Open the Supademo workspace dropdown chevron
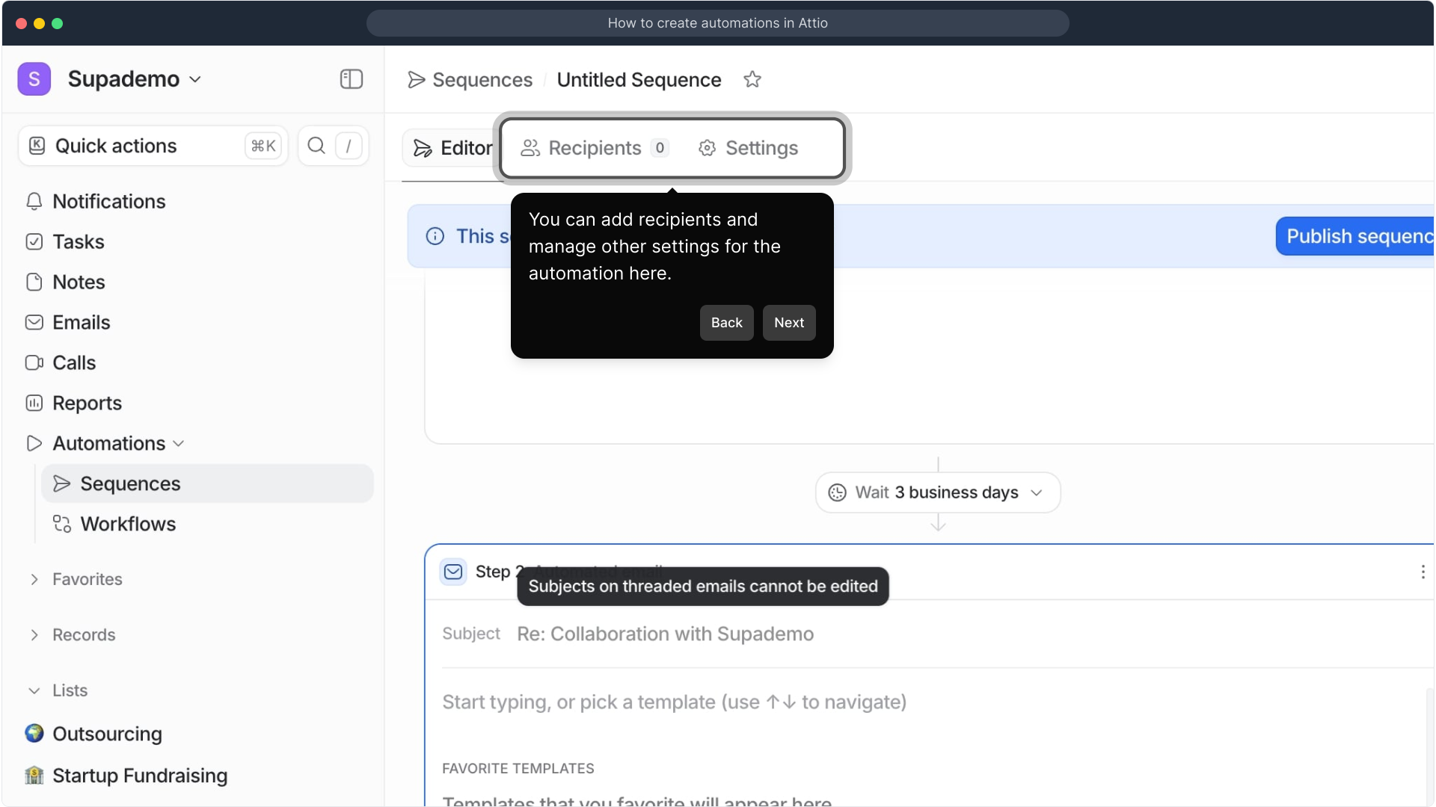Screen dimensions: 1436x807 click(195, 79)
